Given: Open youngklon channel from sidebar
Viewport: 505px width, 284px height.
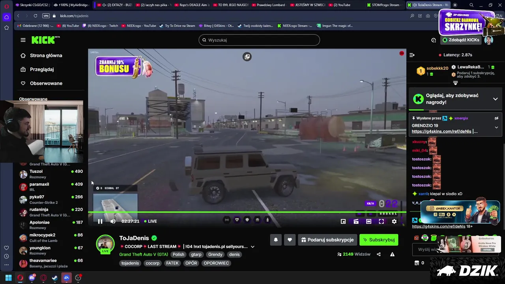Looking at the screenshot, I should pyautogui.click(x=50, y=250).
